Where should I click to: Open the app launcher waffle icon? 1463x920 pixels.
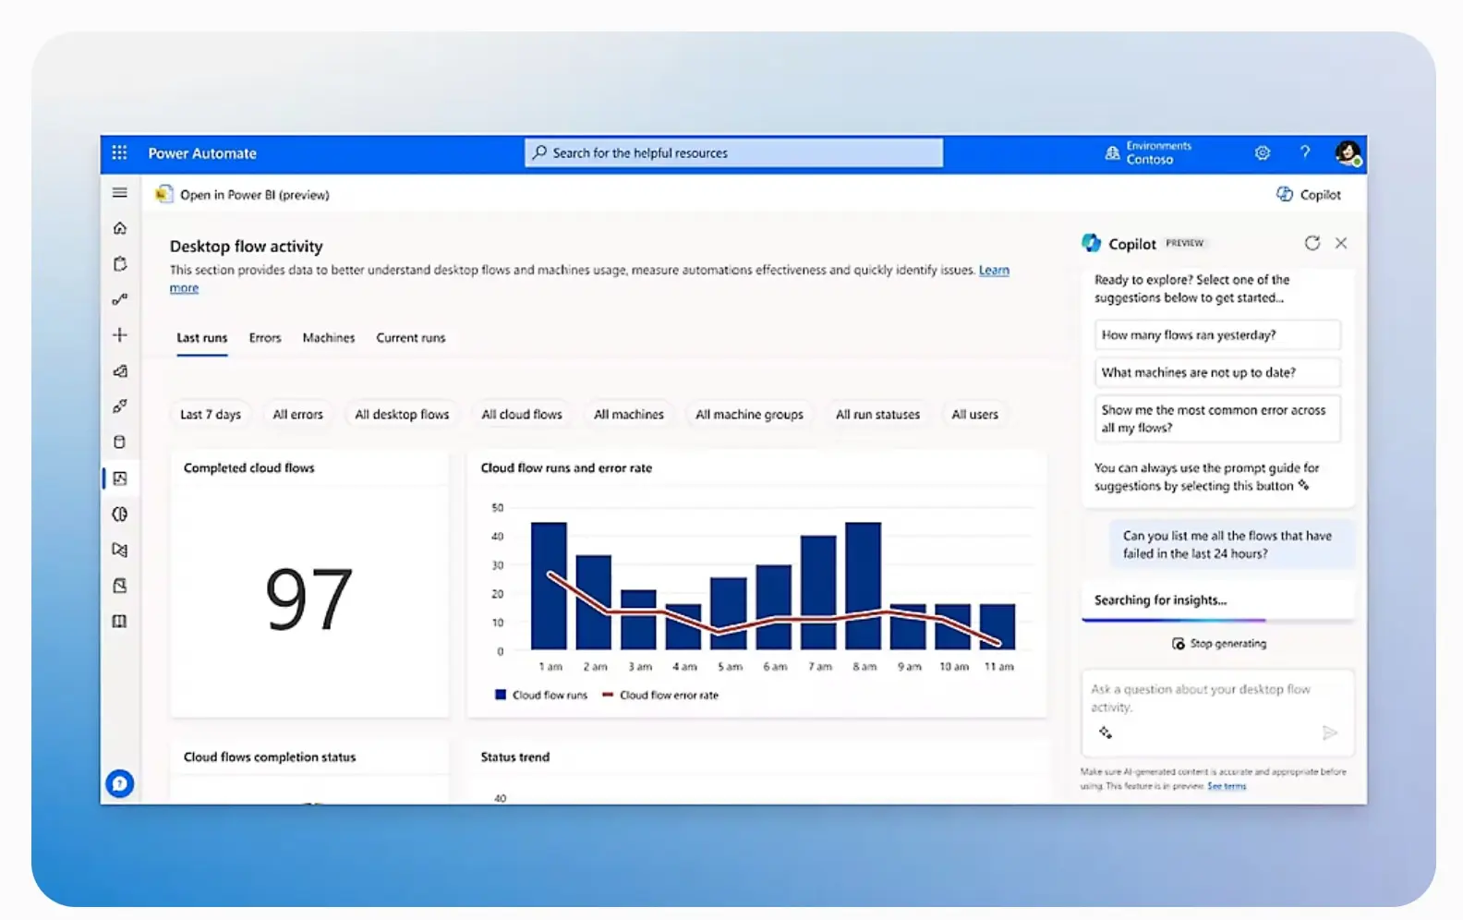click(x=119, y=153)
